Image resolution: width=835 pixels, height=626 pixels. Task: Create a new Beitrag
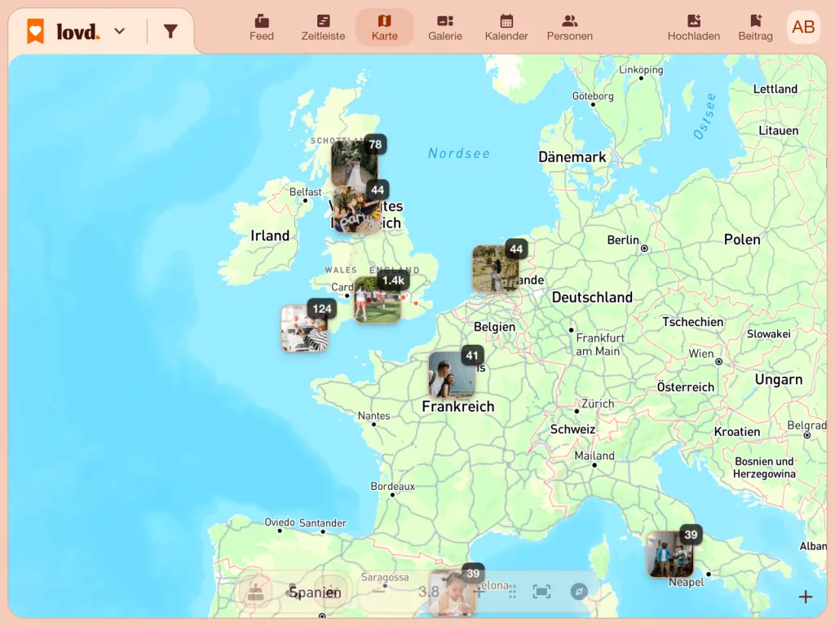point(755,28)
